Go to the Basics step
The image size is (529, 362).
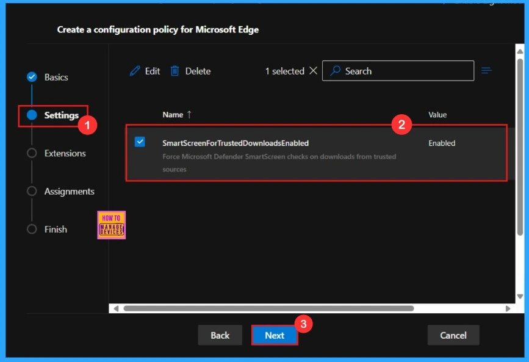56,78
